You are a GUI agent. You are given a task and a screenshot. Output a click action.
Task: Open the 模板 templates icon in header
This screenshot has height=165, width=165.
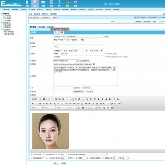tap(52, 4)
